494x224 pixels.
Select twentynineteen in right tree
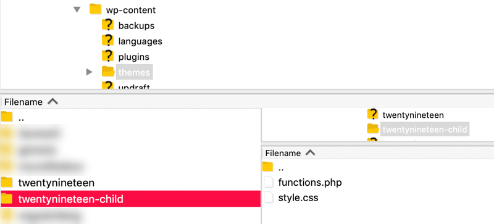click(x=413, y=115)
